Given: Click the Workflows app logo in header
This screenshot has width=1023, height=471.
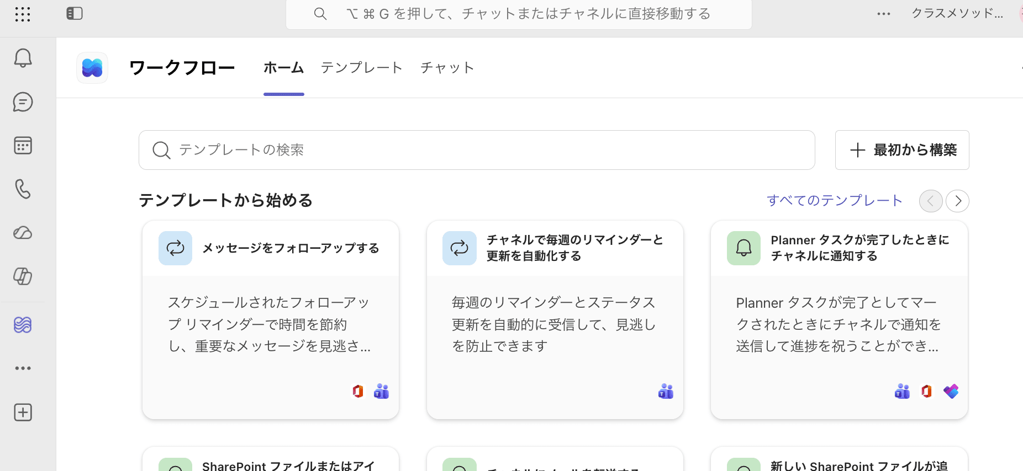Looking at the screenshot, I should [x=92, y=68].
